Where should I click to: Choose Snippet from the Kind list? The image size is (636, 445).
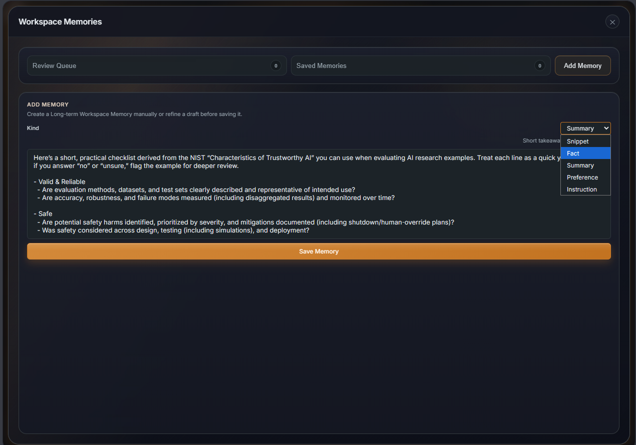(578, 141)
